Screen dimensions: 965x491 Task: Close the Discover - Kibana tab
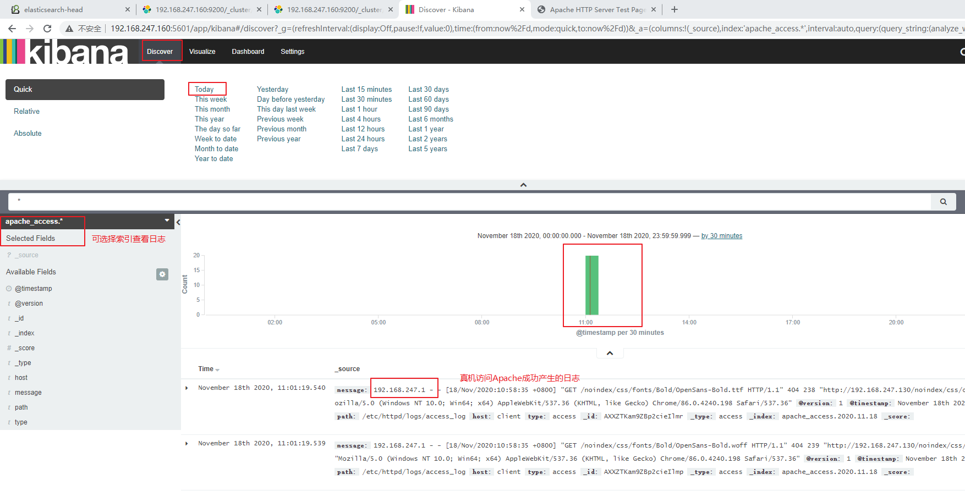(x=522, y=9)
